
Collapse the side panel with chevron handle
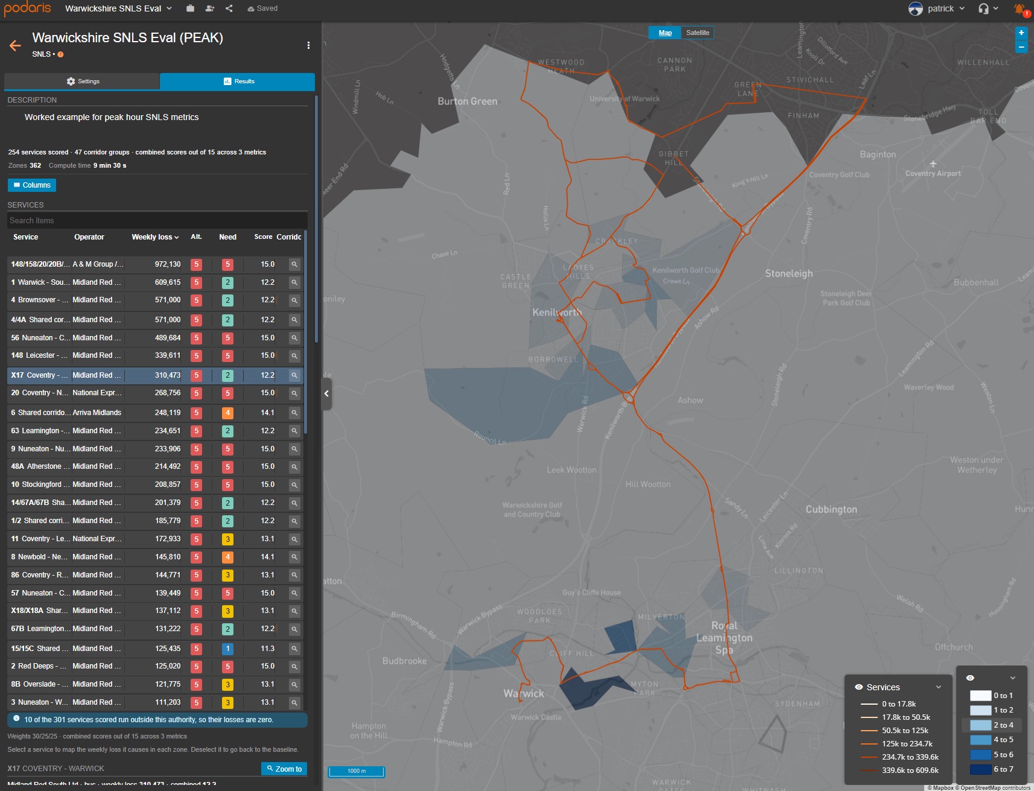326,393
